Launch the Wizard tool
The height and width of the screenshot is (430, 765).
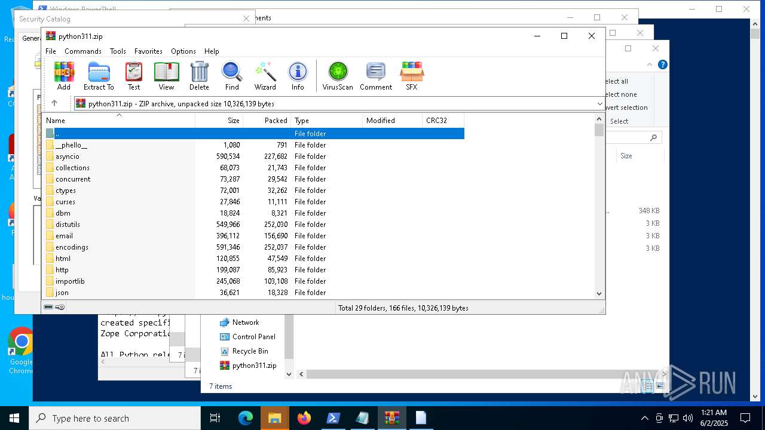[x=265, y=76]
